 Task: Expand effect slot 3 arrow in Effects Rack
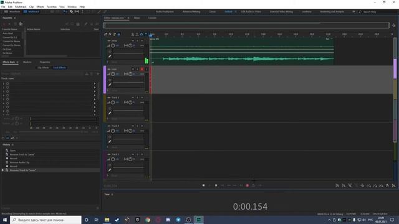tap(95, 91)
